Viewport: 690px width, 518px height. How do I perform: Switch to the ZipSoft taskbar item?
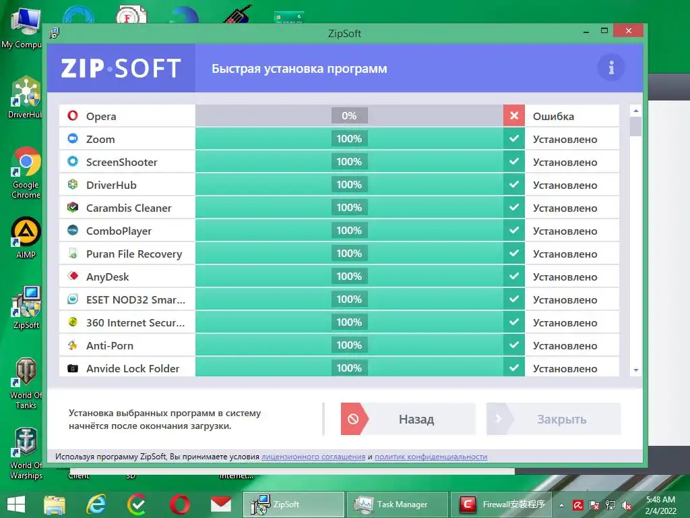click(294, 505)
